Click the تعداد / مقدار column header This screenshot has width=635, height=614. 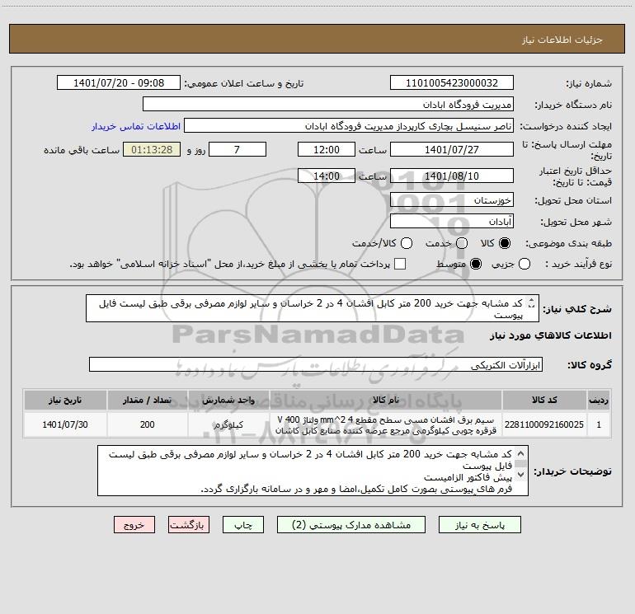point(147,401)
